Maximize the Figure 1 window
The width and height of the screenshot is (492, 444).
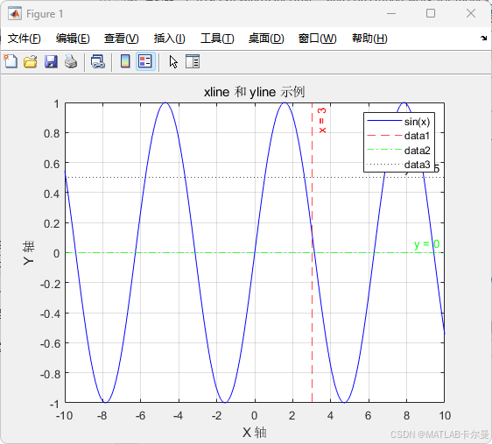click(x=431, y=13)
